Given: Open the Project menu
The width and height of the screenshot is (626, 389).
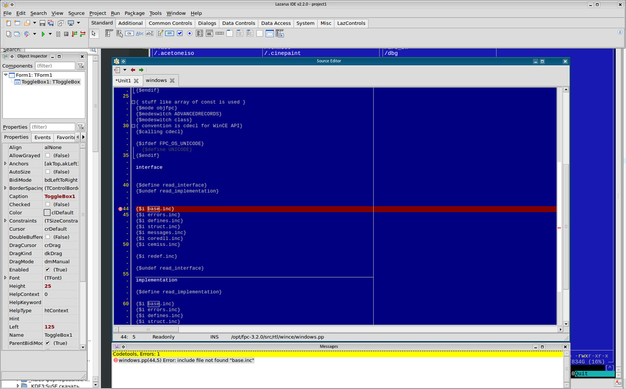Looking at the screenshot, I should pos(98,13).
